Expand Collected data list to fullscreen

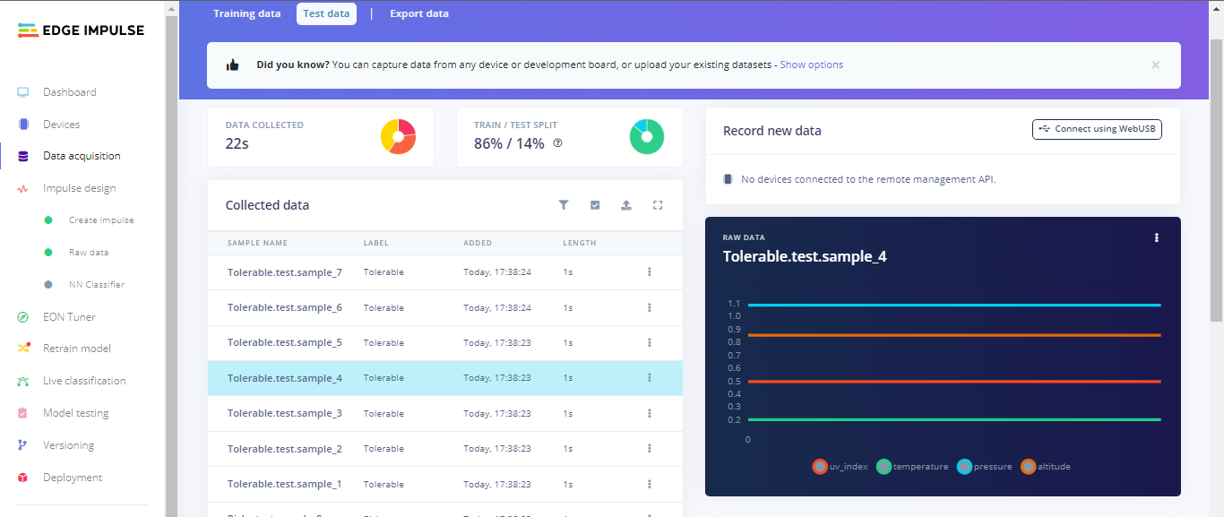coord(658,205)
